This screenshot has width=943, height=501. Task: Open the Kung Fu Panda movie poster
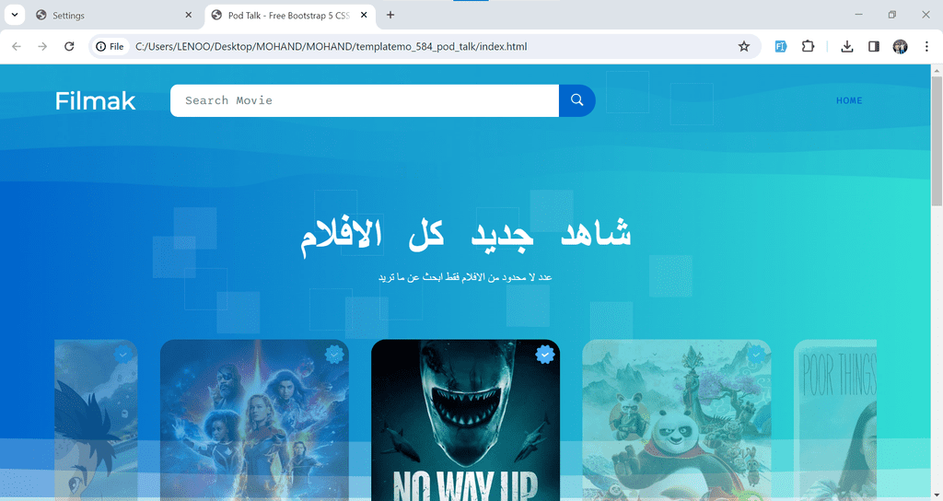pos(677,420)
